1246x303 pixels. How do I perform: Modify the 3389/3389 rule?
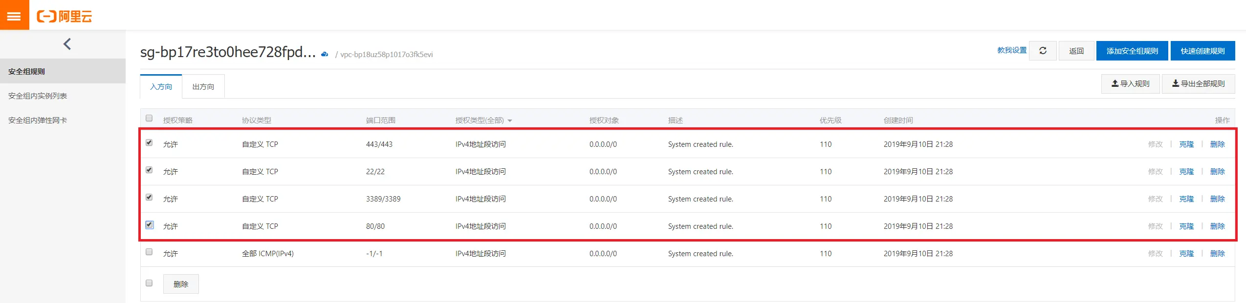pyautogui.click(x=1155, y=199)
